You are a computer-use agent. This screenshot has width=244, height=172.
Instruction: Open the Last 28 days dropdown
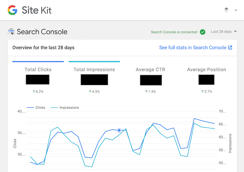coord(224,32)
